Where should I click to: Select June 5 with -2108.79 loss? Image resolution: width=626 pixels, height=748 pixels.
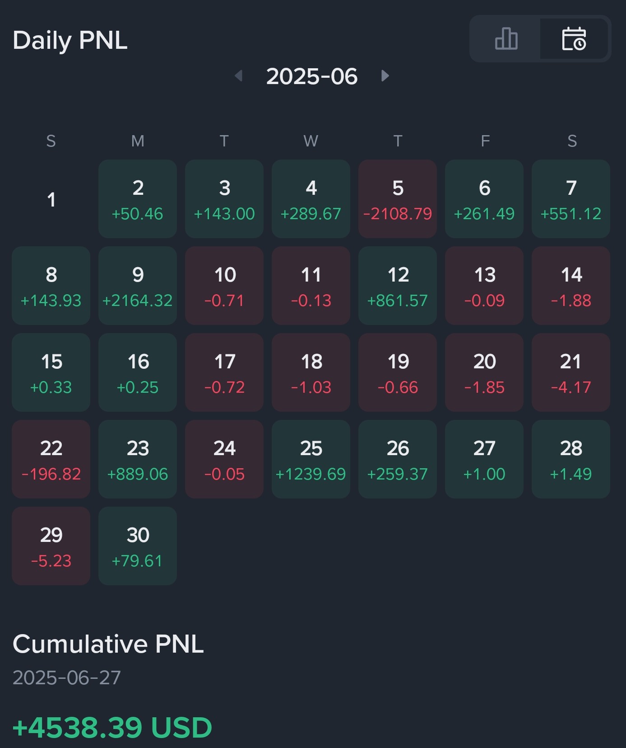(x=398, y=199)
